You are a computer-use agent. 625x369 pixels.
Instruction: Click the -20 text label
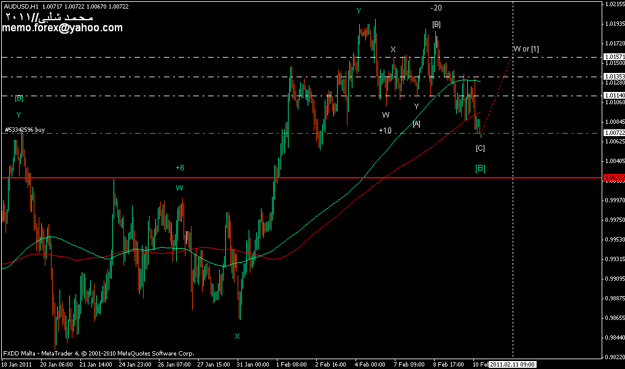[436, 8]
